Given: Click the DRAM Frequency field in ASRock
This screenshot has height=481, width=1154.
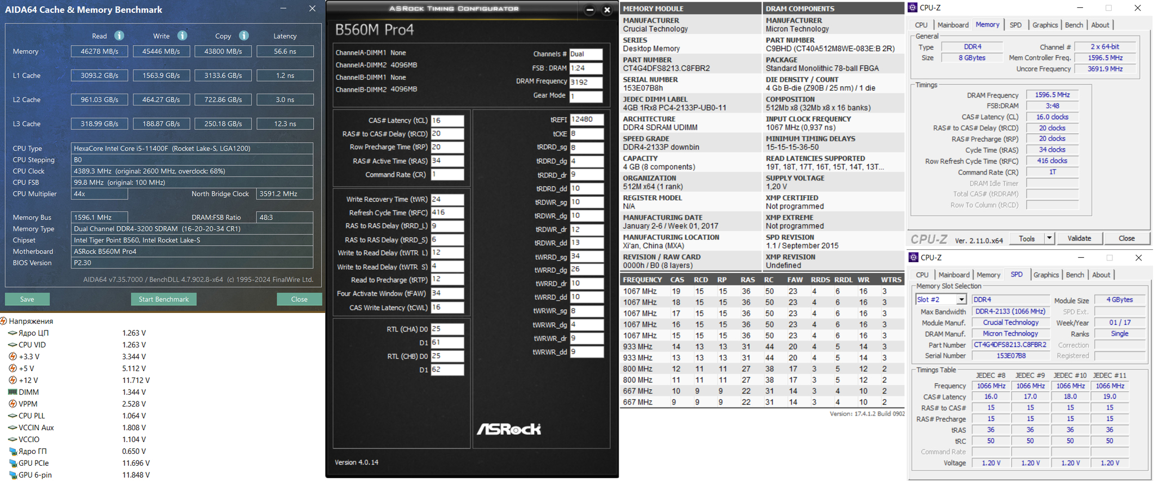Looking at the screenshot, I should coord(586,82).
